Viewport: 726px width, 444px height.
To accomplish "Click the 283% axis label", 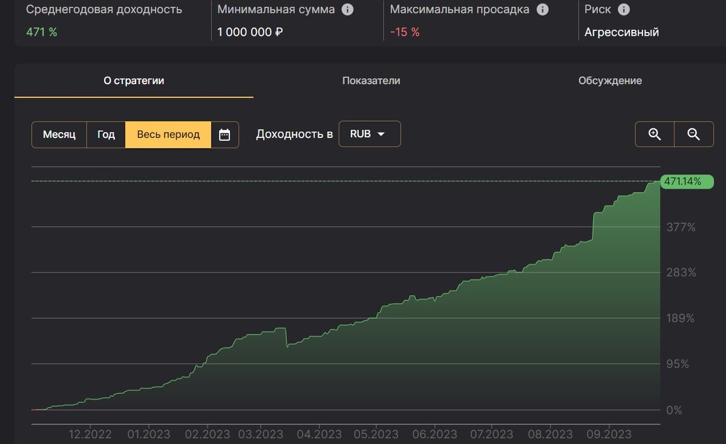I will point(681,272).
